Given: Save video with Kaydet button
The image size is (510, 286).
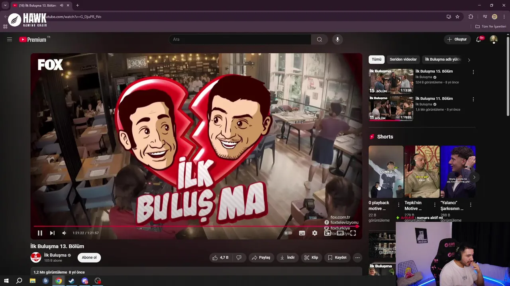Looking at the screenshot, I should click(337, 257).
